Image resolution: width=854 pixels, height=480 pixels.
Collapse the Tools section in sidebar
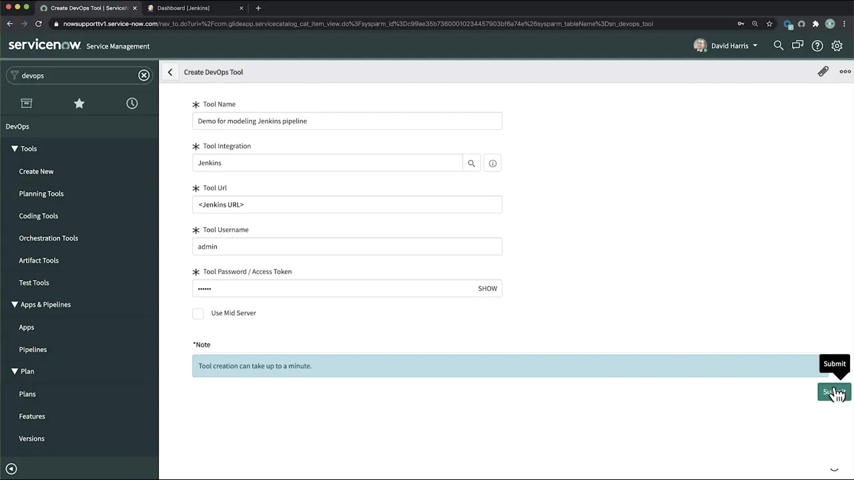click(x=15, y=148)
